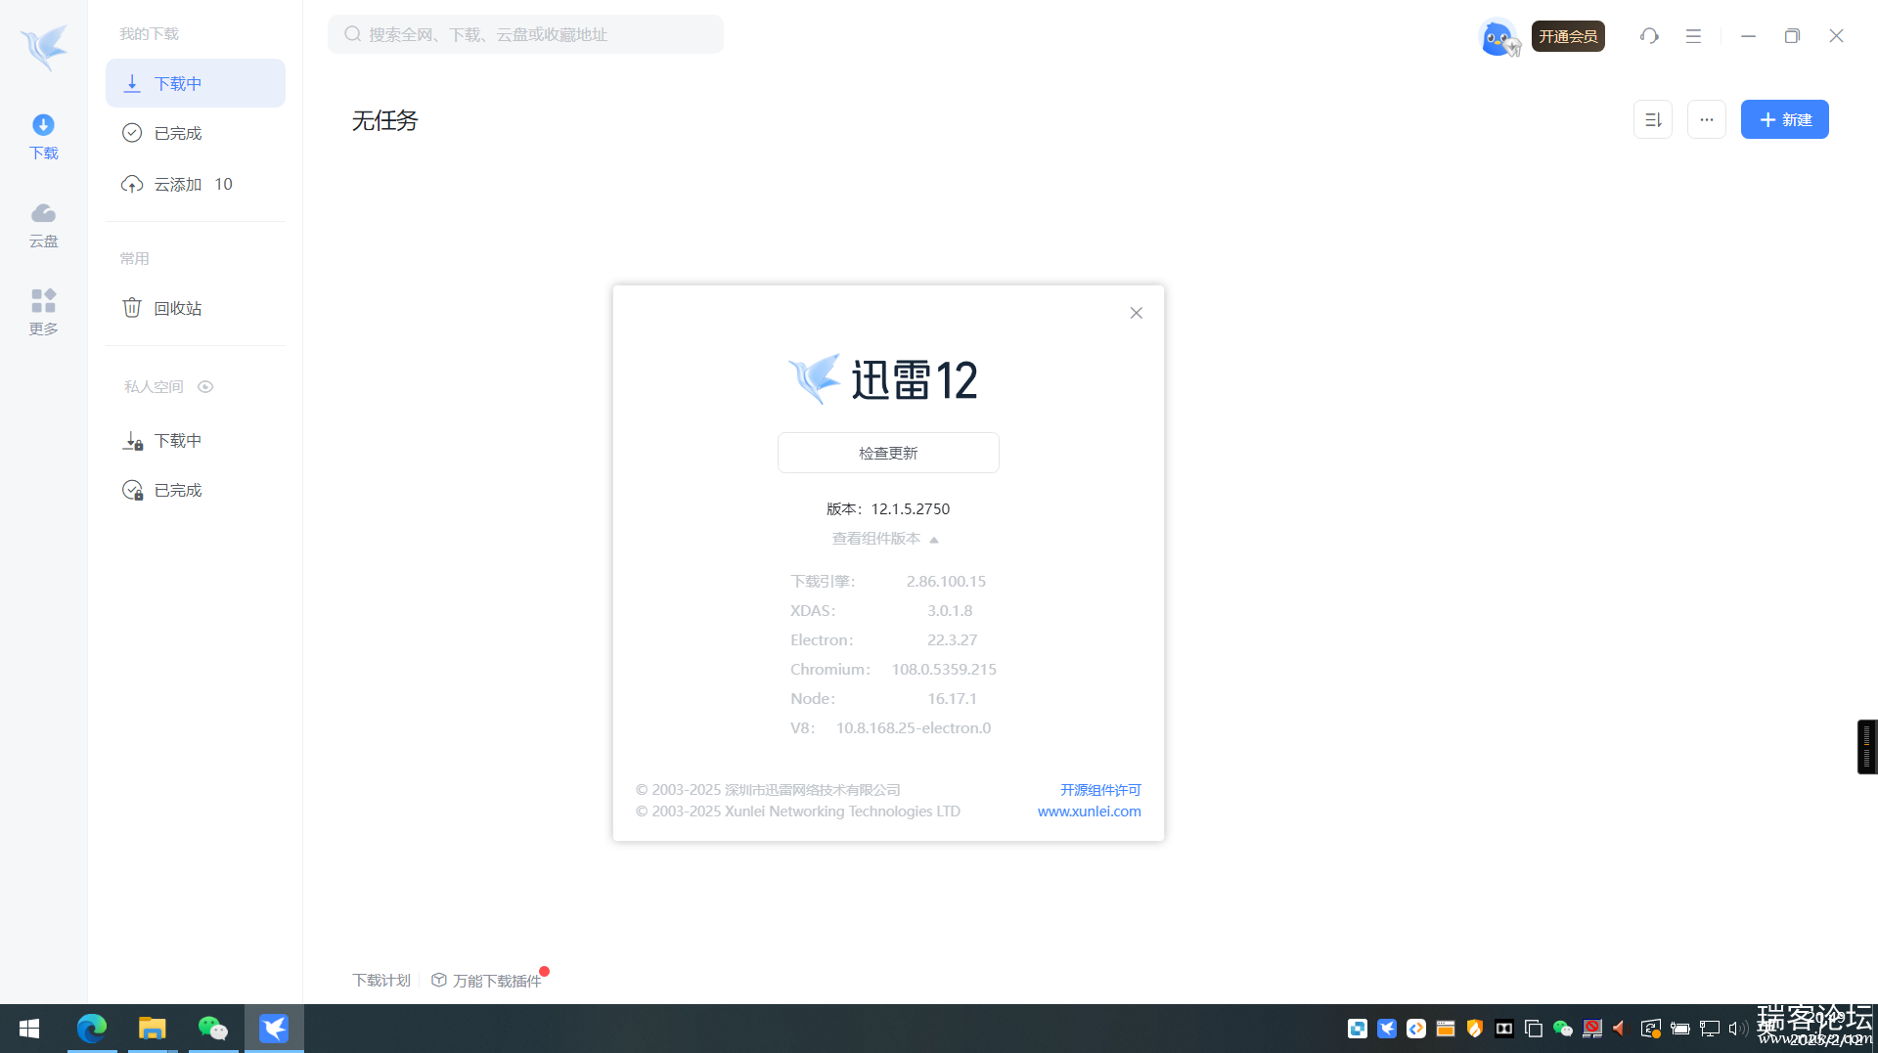Click the New task (新建) button
This screenshot has height=1053, width=1878.
(1784, 119)
